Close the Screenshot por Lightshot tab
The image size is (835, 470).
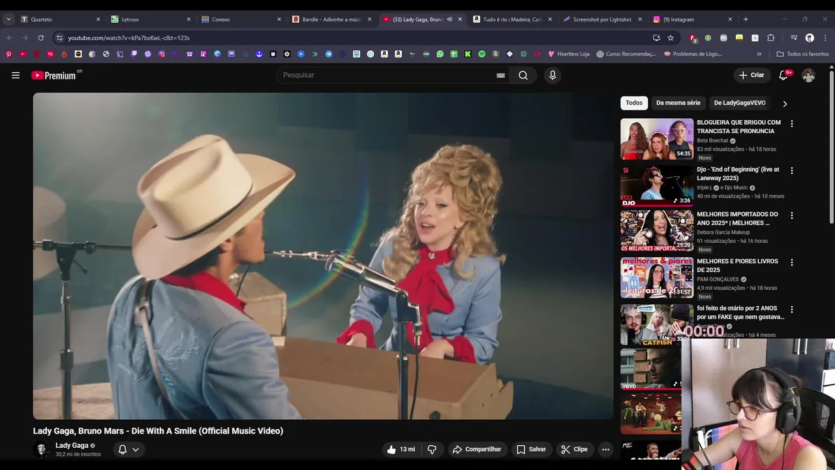tap(640, 19)
